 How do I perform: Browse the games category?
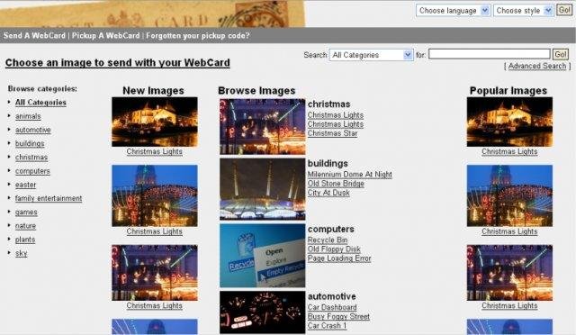coord(26,213)
